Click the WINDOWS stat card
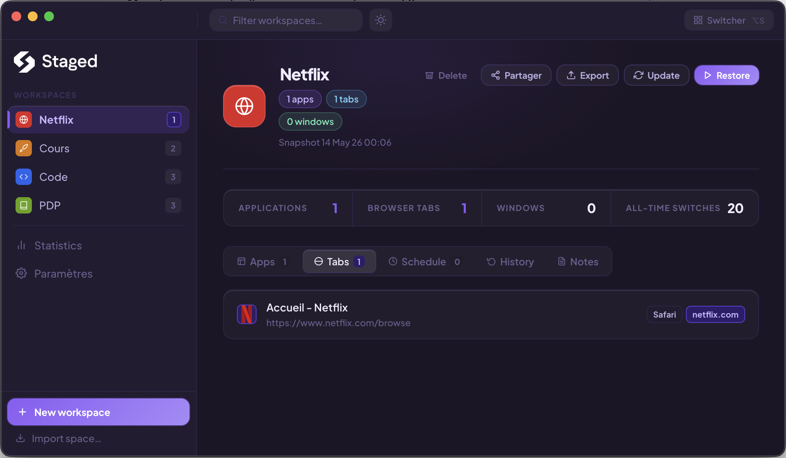The image size is (786, 458). (546, 208)
